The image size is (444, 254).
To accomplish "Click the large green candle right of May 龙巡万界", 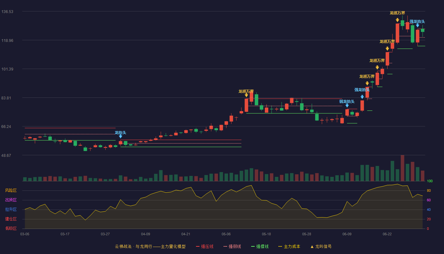I will (256, 100).
